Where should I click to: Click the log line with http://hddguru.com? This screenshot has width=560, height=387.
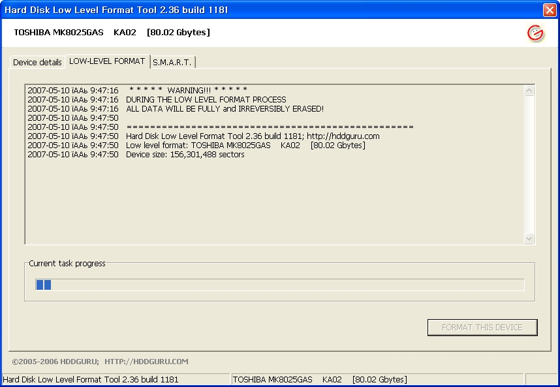[x=204, y=136]
